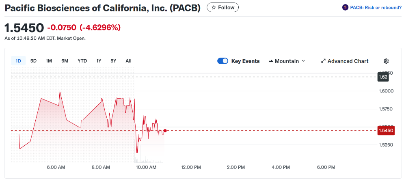Screen dimensions: 406x181
Task: Select the 1M range tab
Action: 49,61
